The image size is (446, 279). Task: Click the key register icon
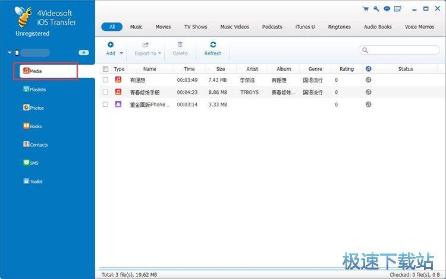(376, 9)
